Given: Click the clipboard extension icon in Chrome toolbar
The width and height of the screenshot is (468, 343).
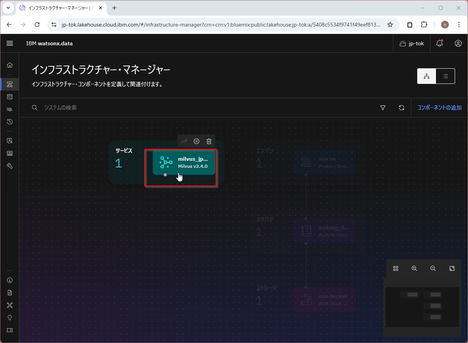Looking at the screenshot, I should [x=410, y=25].
